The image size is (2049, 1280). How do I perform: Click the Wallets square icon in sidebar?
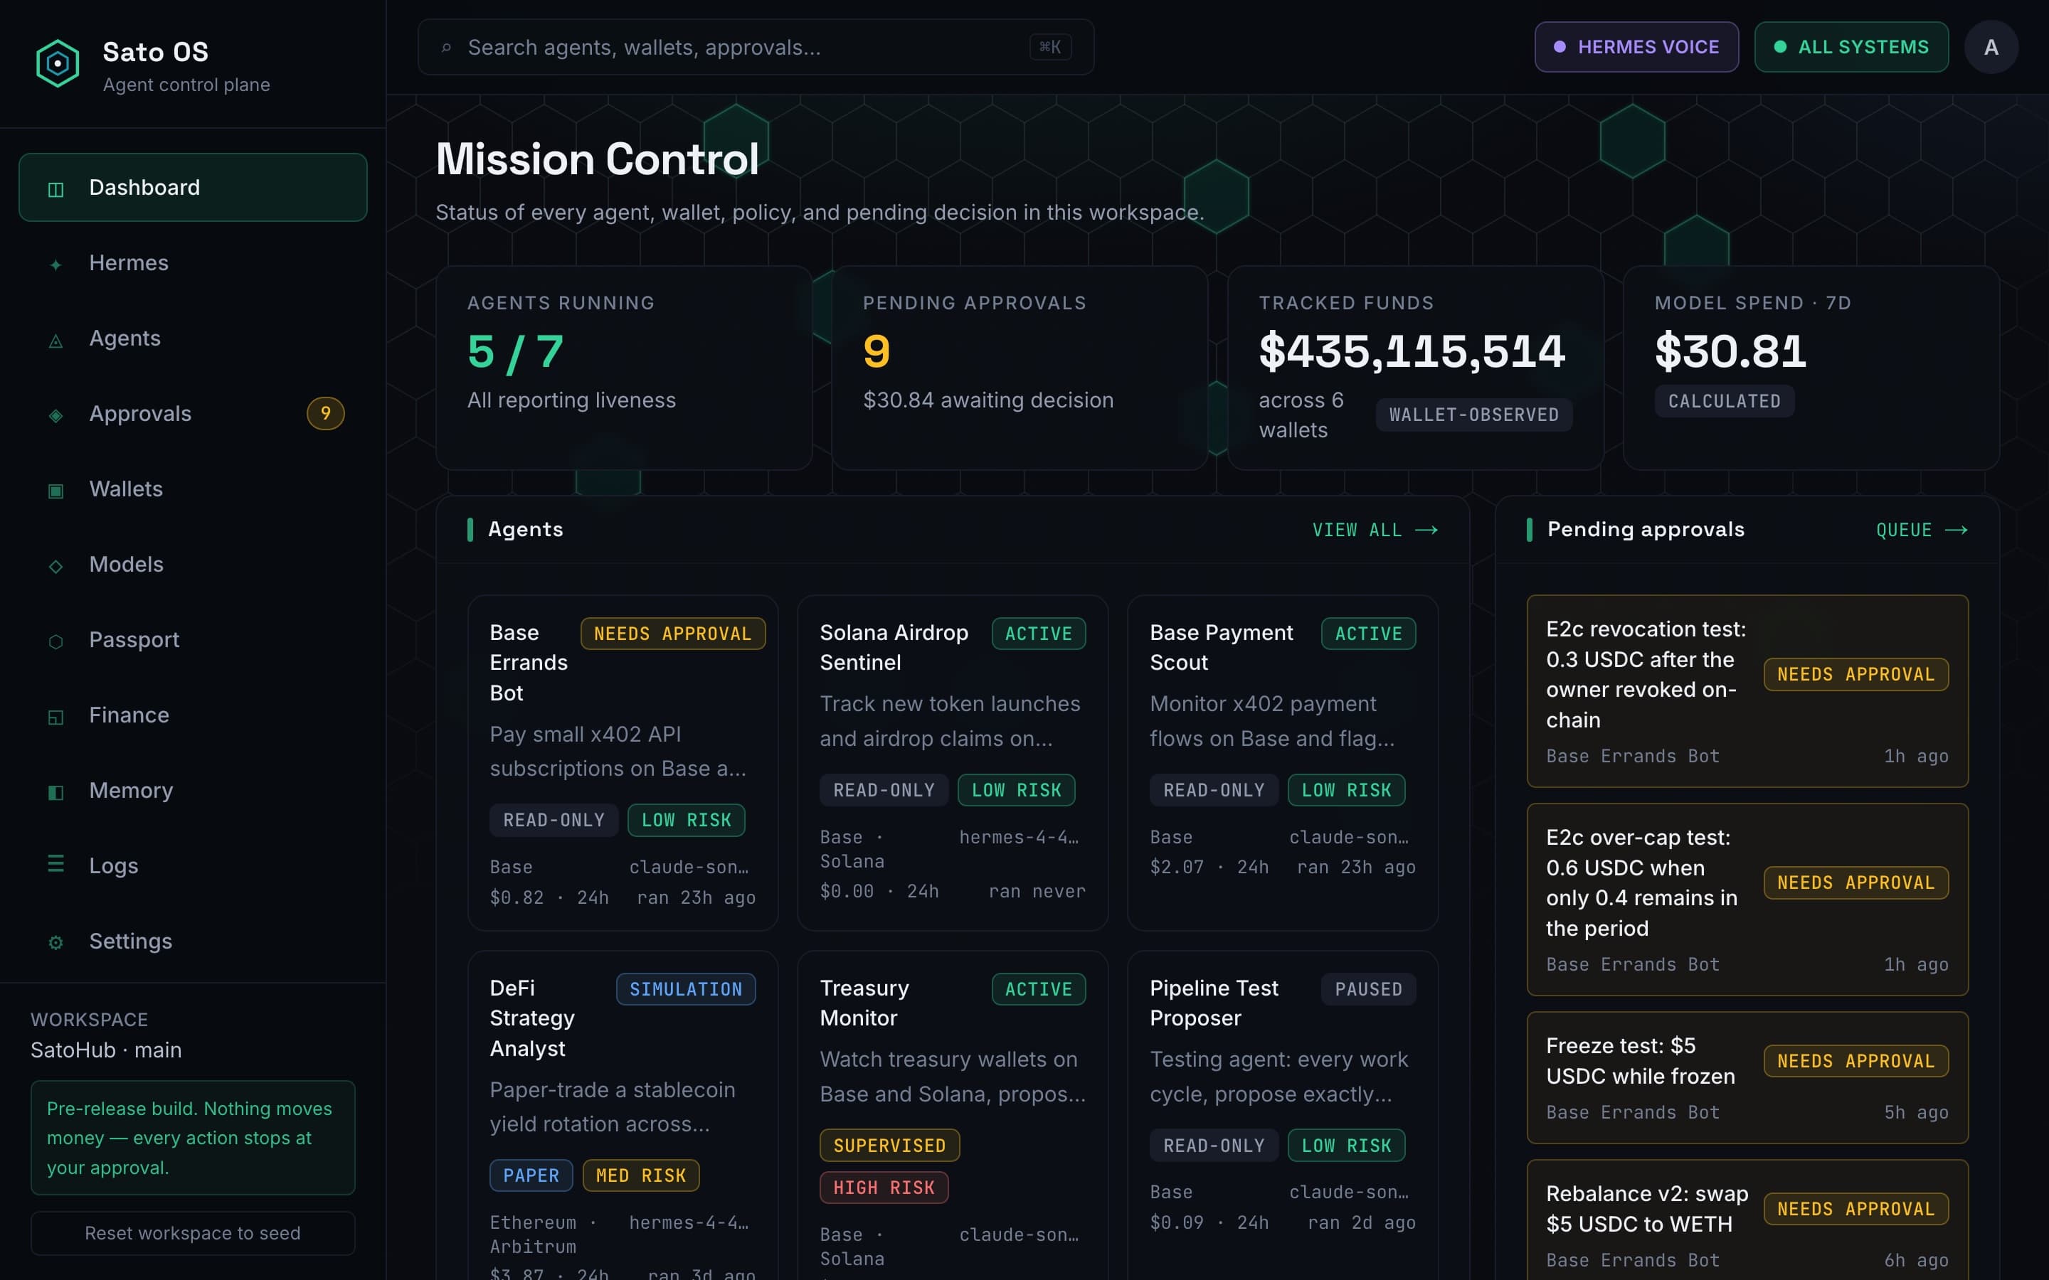tap(56, 490)
